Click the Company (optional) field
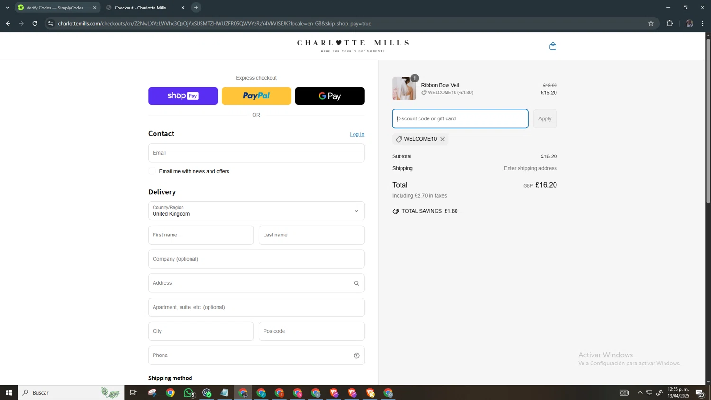711x400 pixels. point(256,259)
